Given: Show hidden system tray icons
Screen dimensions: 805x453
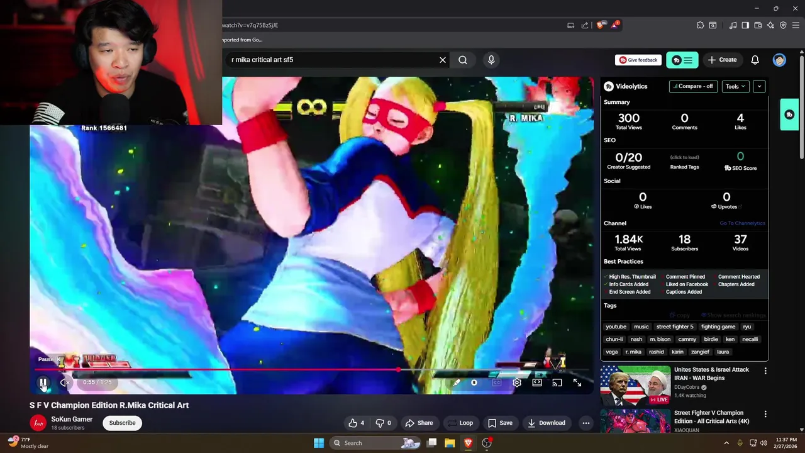Looking at the screenshot, I should point(726,442).
